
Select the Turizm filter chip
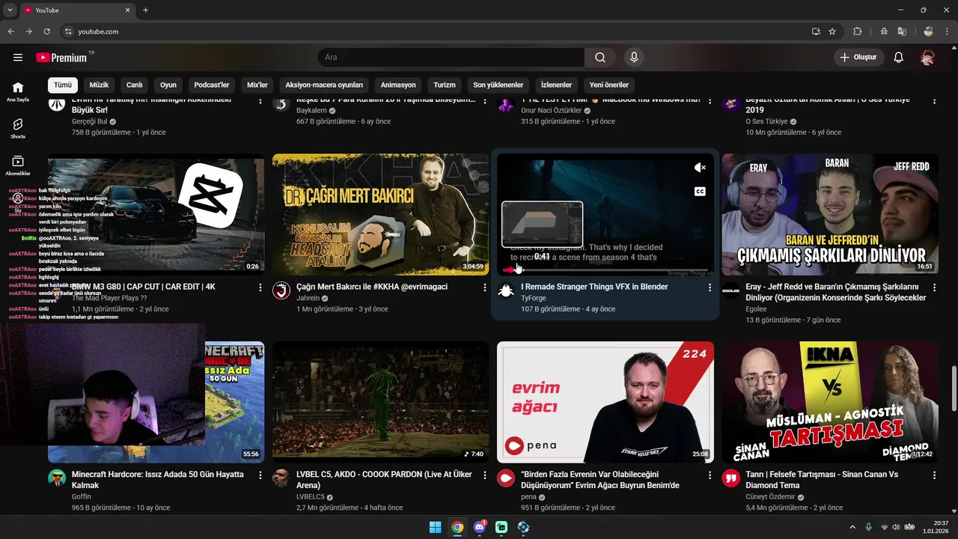(445, 85)
